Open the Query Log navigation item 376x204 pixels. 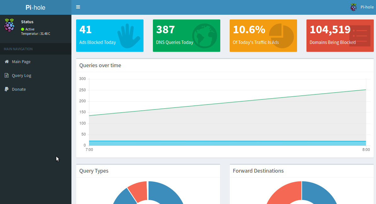[x=21, y=76]
